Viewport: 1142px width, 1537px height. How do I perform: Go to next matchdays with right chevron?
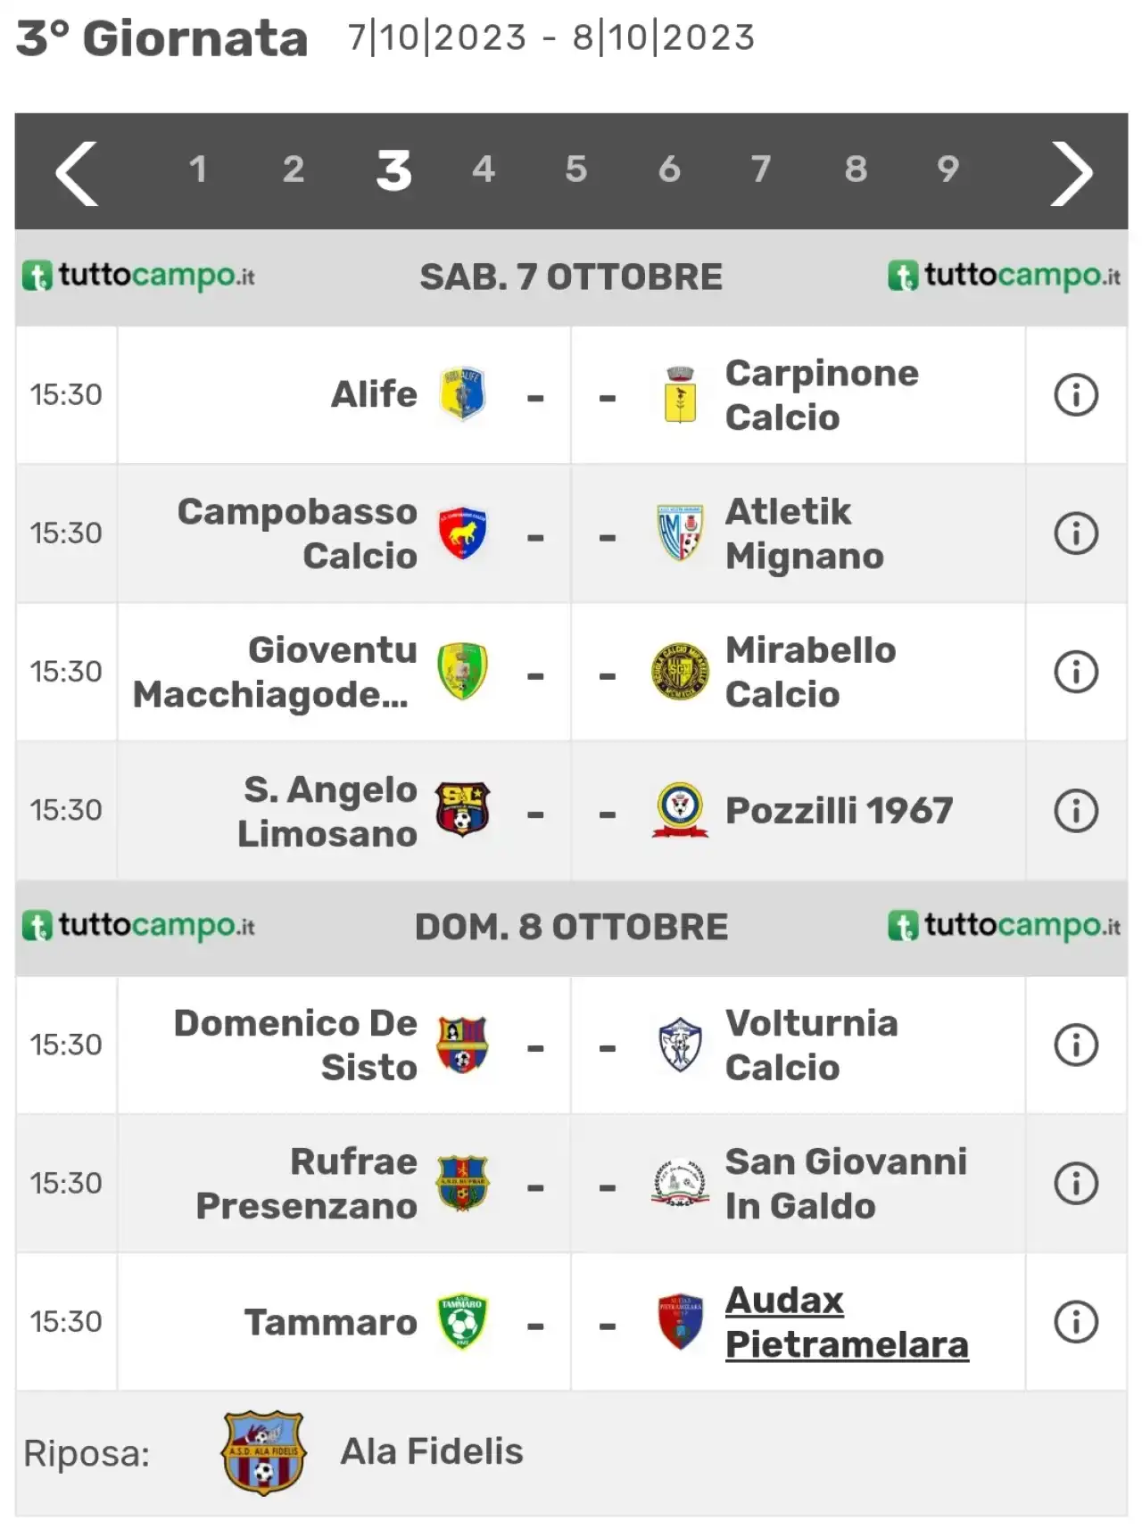point(1072,173)
